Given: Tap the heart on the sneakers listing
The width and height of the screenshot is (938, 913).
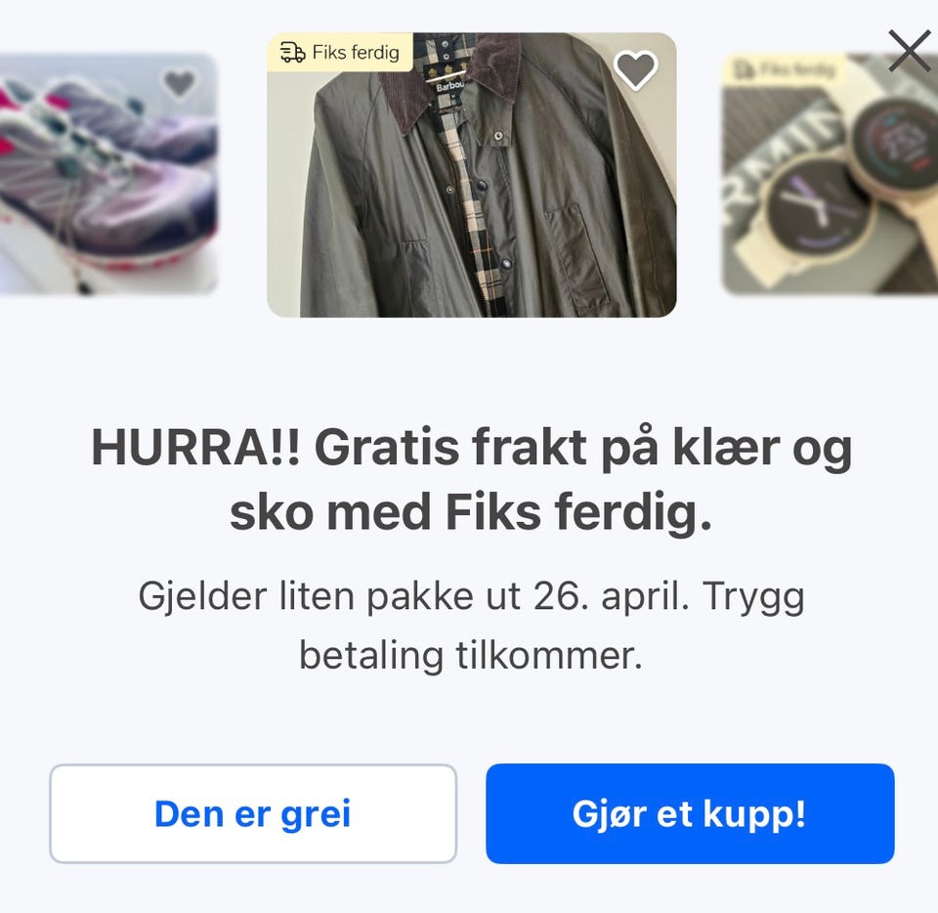Looking at the screenshot, I should tap(180, 83).
